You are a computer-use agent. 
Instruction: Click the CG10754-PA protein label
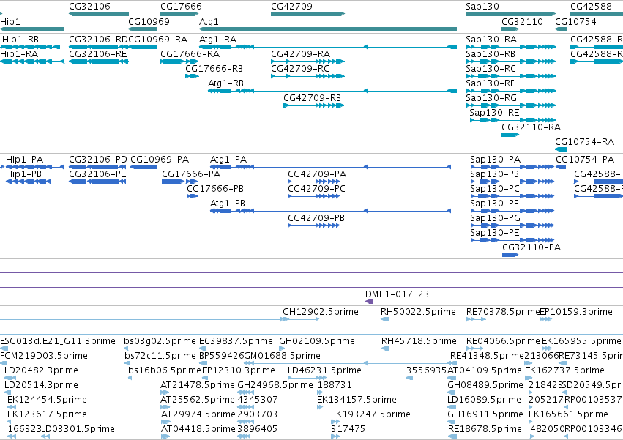coord(585,160)
